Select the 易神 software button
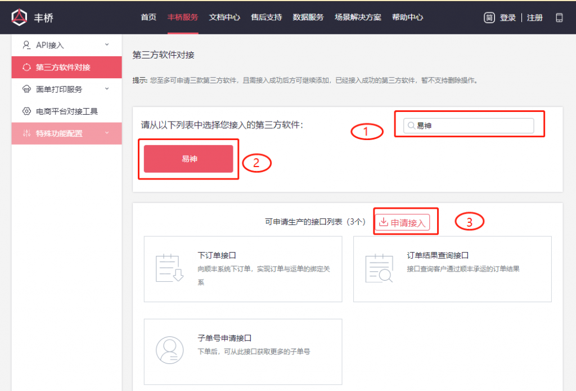This screenshot has width=576, height=391. (x=188, y=159)
